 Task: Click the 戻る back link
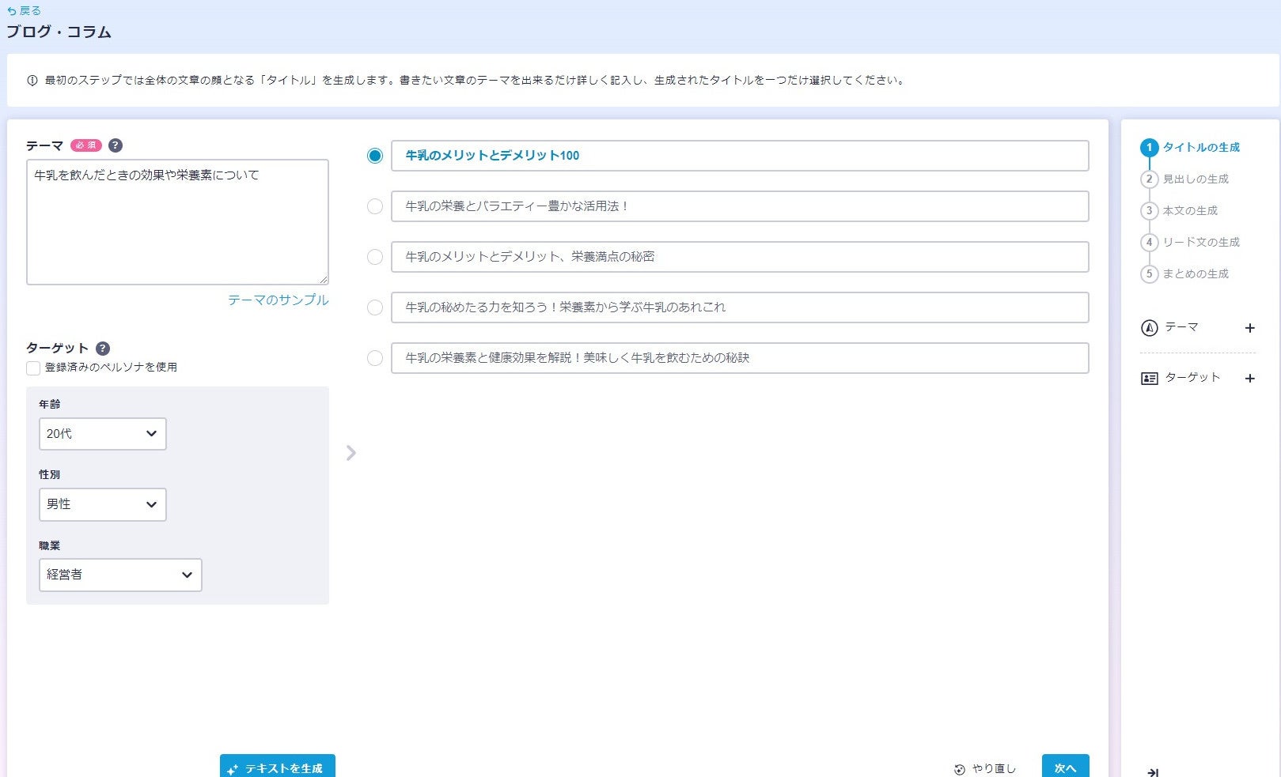[24, 11]
